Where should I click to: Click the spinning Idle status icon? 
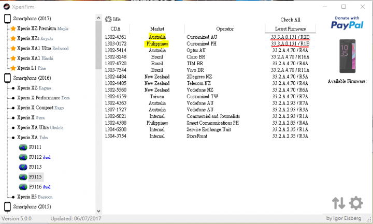click(108, 19)
